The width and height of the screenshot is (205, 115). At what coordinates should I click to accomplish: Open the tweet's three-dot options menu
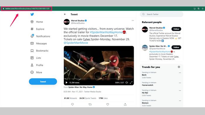(x=133, y=20)
